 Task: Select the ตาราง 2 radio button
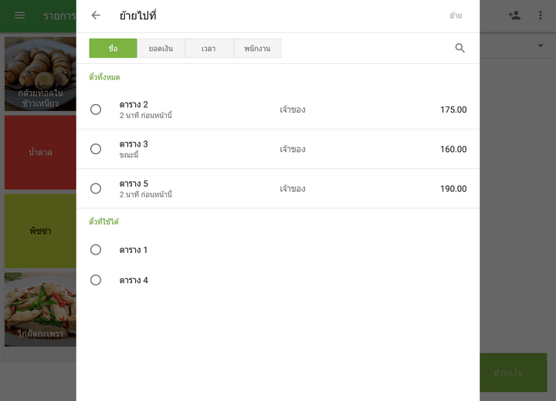coord(96,110)
